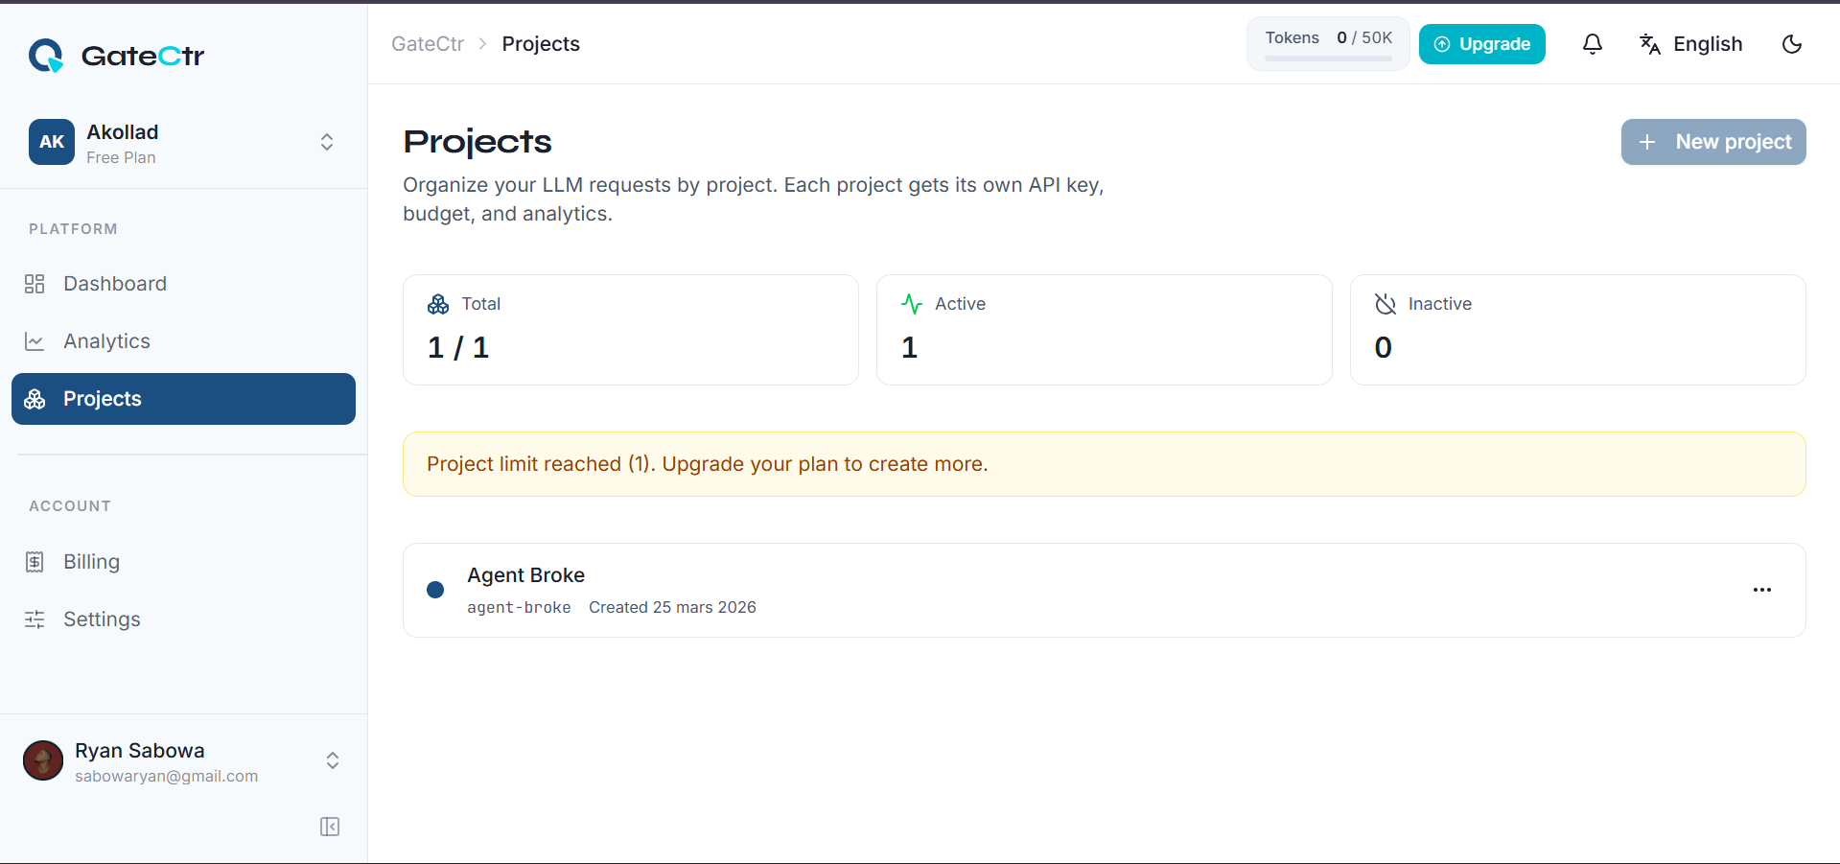
Task: Click the GateCtr logo icon
Action: tap(46, 56)
